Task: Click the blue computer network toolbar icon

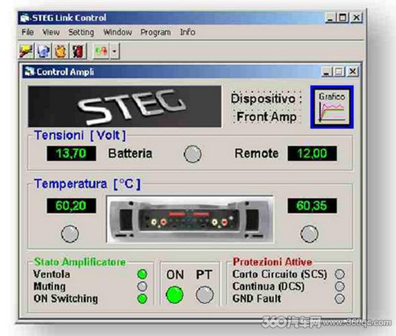Action: tap(44, 51)
